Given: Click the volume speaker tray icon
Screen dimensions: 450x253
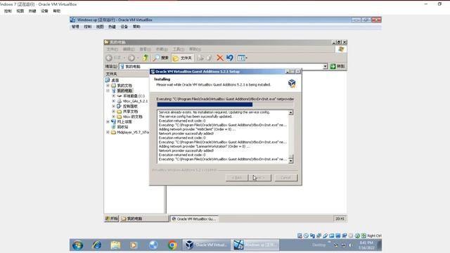Looking at the screenshot, I should click(350, 245).
